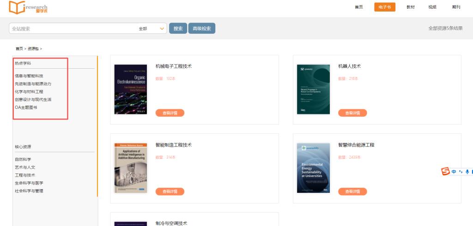The image size is (473, 226).
Task: Select 社会科学与管理 under 核心资源
Action: pyautogui.click(x=29, y=191)
